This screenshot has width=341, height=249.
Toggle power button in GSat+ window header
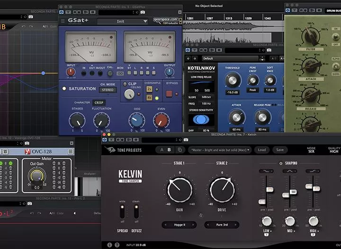click(62, 12)
